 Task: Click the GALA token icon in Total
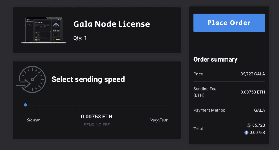coord(249,125)
